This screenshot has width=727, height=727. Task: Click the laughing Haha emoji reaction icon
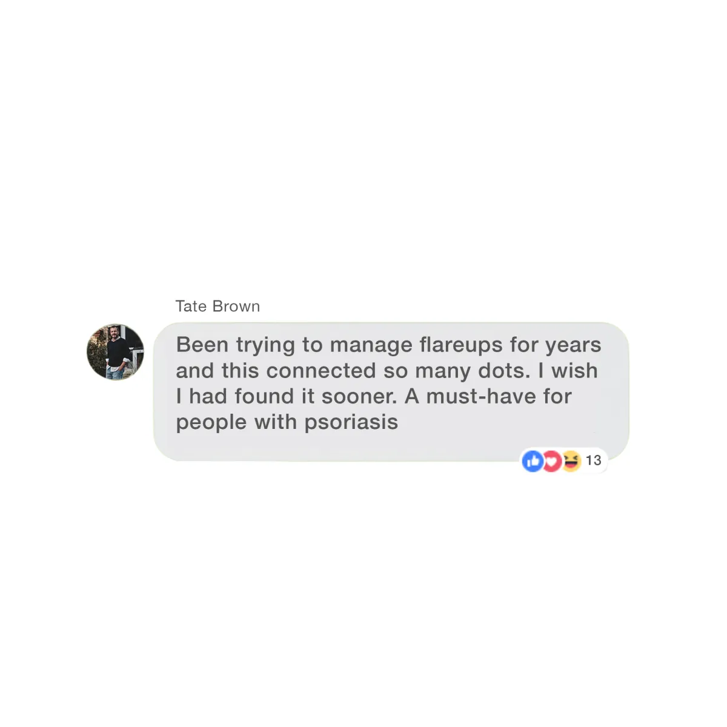[x=571, y=461]
